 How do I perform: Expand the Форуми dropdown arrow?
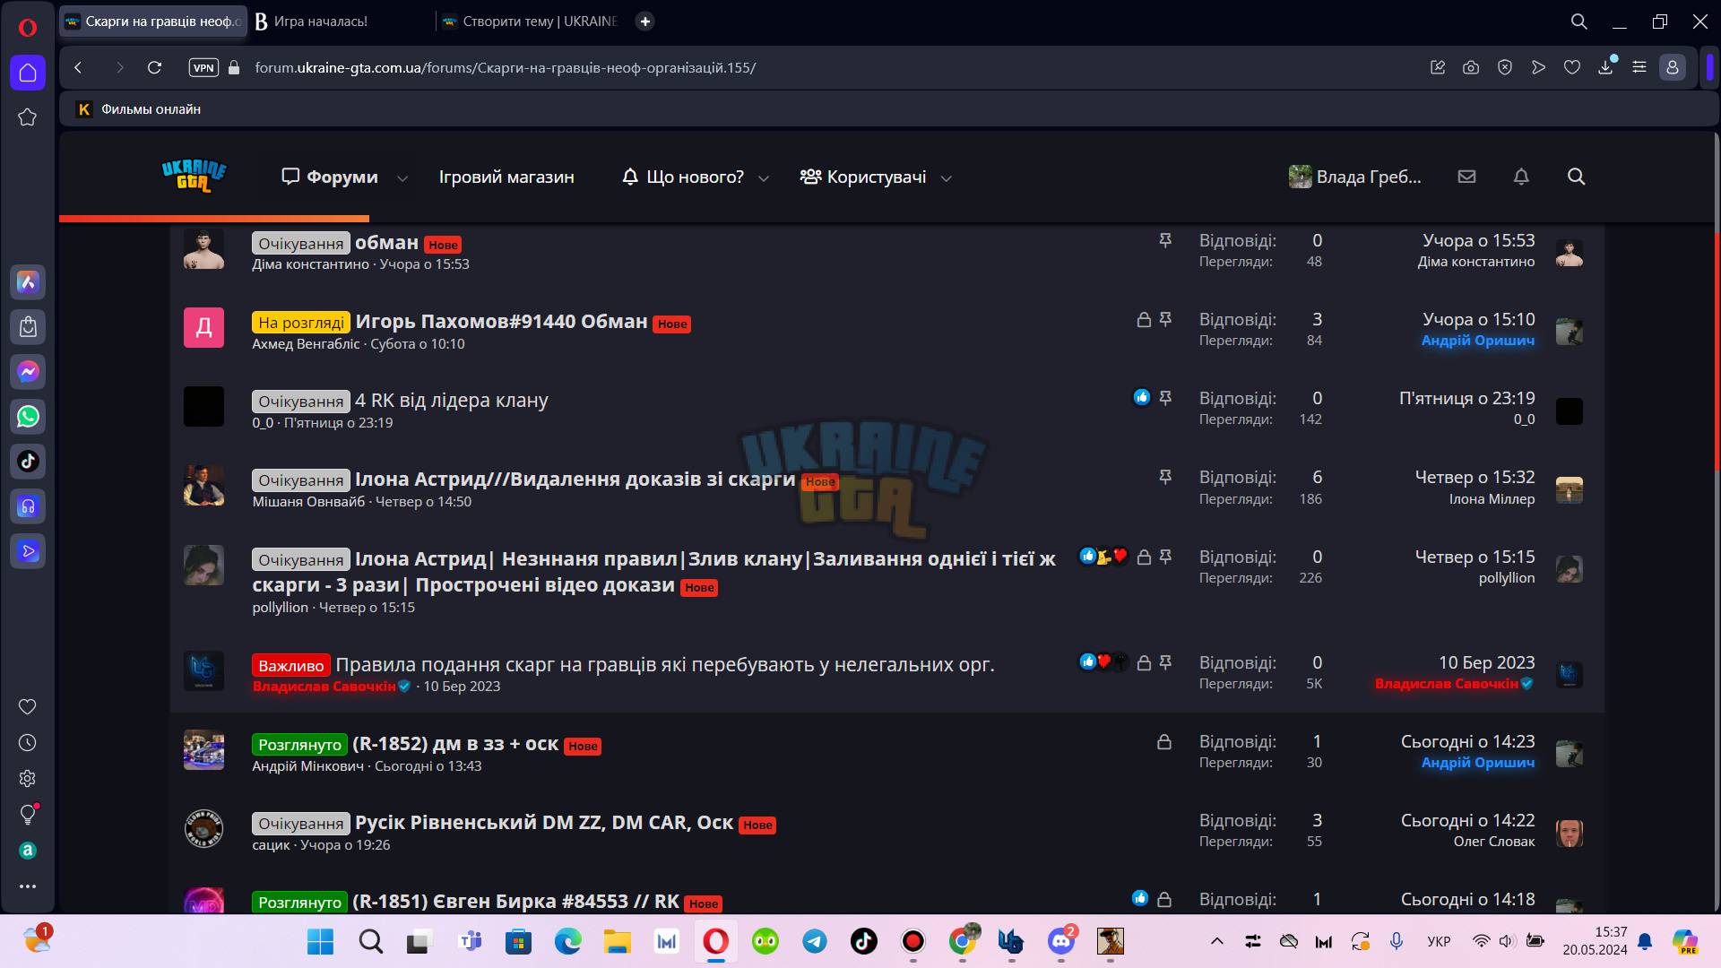[402, 178]
